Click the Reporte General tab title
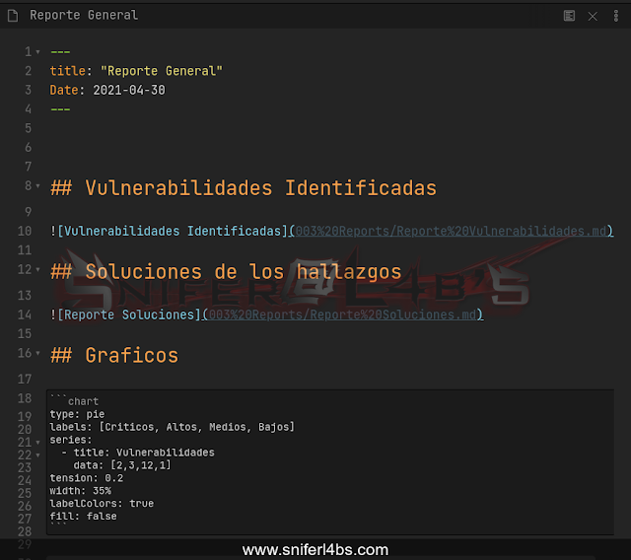631x560 pixels. click(x=84, y=16)
